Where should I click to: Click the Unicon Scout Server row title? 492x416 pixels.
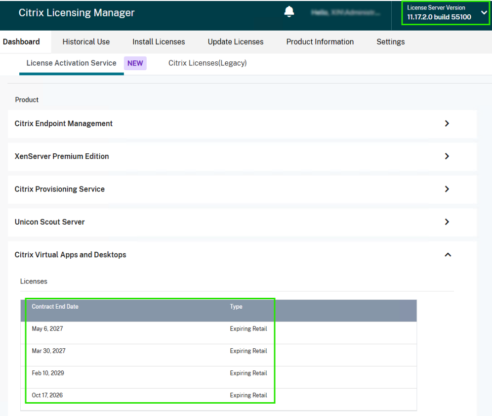[49, 222]
